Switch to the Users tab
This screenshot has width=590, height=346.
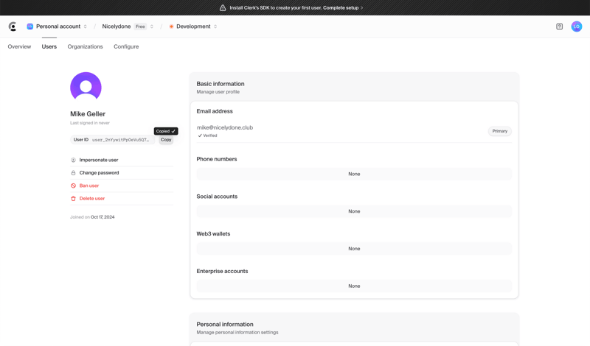[49, 46]
